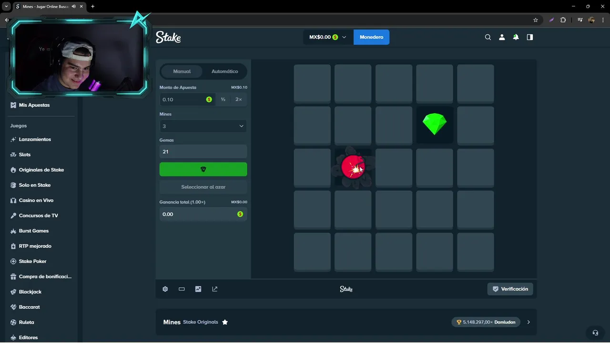The width and height of the screenshot is (610, 343).
Task: Switch to the Automático tab
Action: pos(224,71)
